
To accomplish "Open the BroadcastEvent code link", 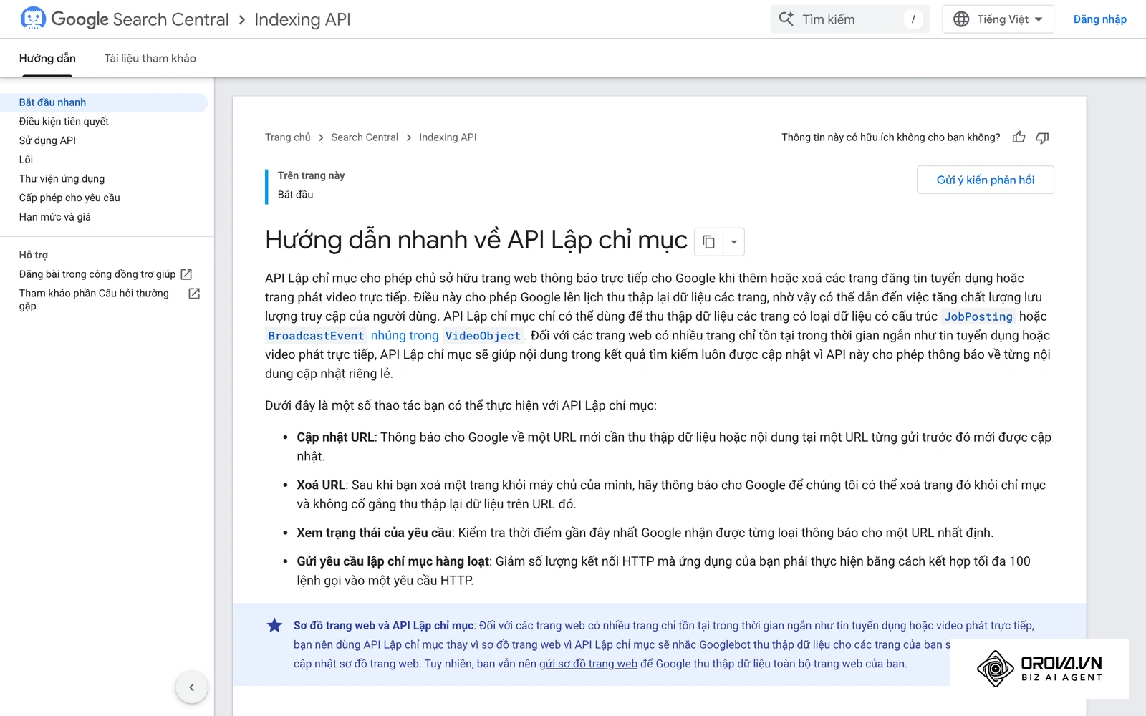I will (316, 336).
